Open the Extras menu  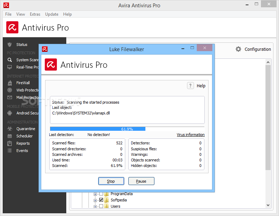(x=35, y=14)
